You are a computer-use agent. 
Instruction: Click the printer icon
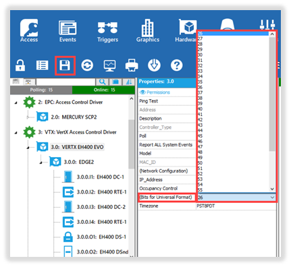click(x=132, y=65)
